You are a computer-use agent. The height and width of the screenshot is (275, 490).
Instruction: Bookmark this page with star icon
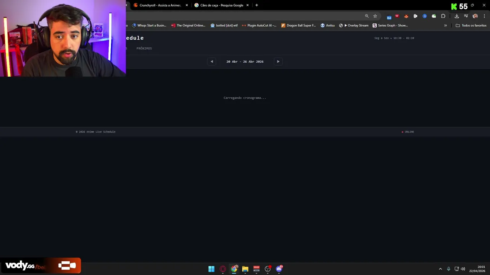[375, 16]
